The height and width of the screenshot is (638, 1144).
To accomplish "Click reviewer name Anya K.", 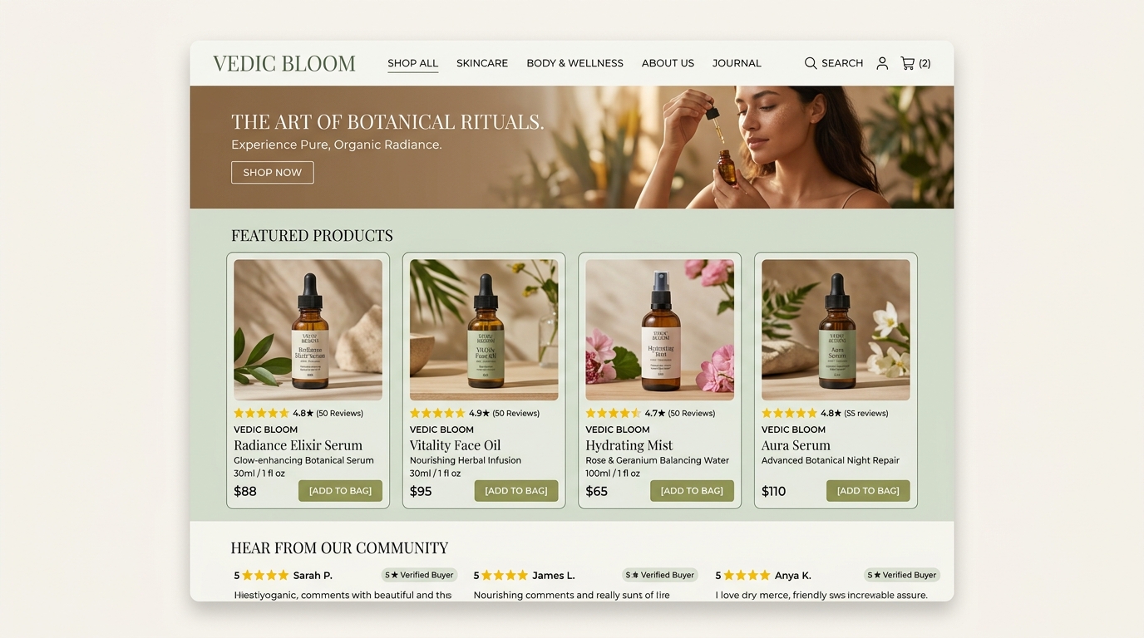I will (x=793, y=575).
